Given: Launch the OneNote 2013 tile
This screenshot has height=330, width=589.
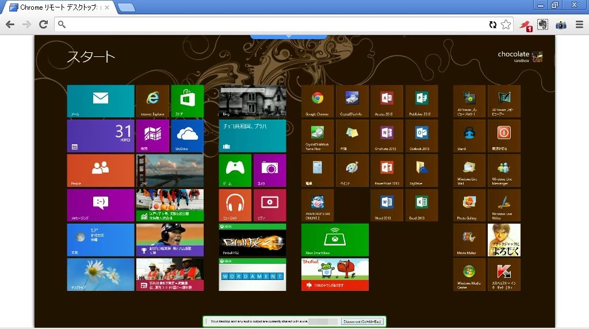Looking at the screenshot, I should click(387, 136).
